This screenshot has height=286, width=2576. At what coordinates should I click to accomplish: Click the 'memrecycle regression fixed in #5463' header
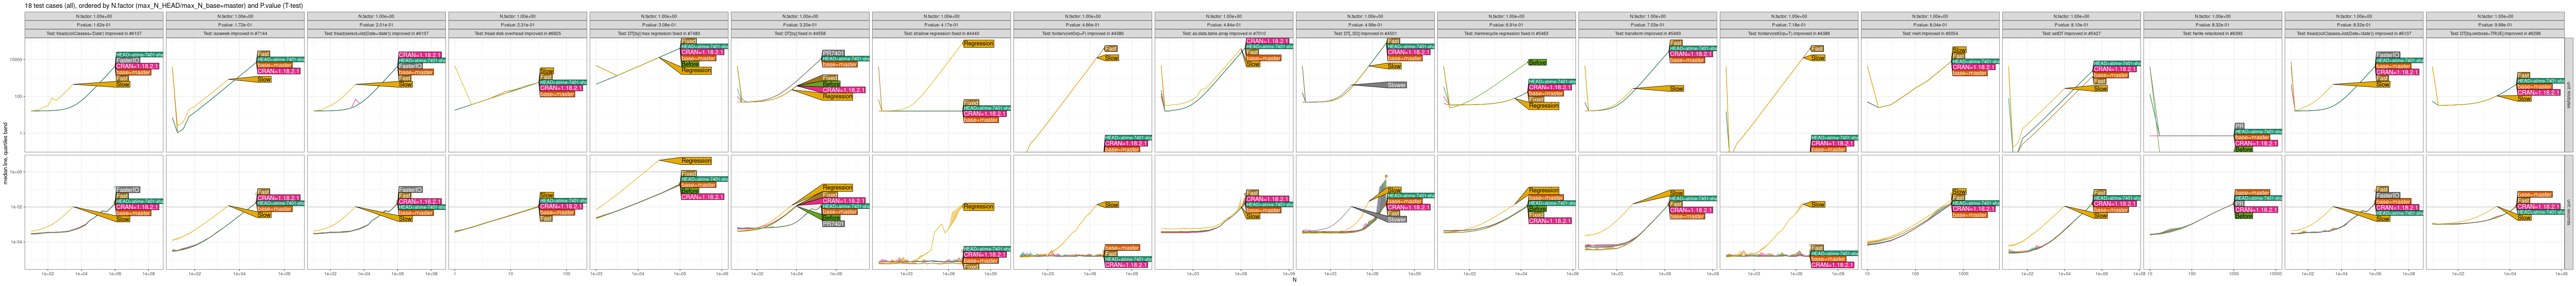tap(1506, 33)
